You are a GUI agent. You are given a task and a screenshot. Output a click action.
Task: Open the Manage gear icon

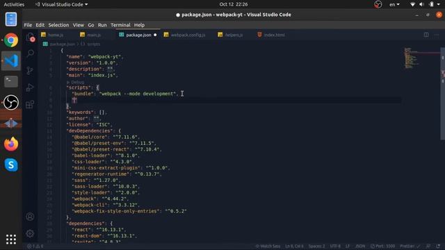(30, 233)
